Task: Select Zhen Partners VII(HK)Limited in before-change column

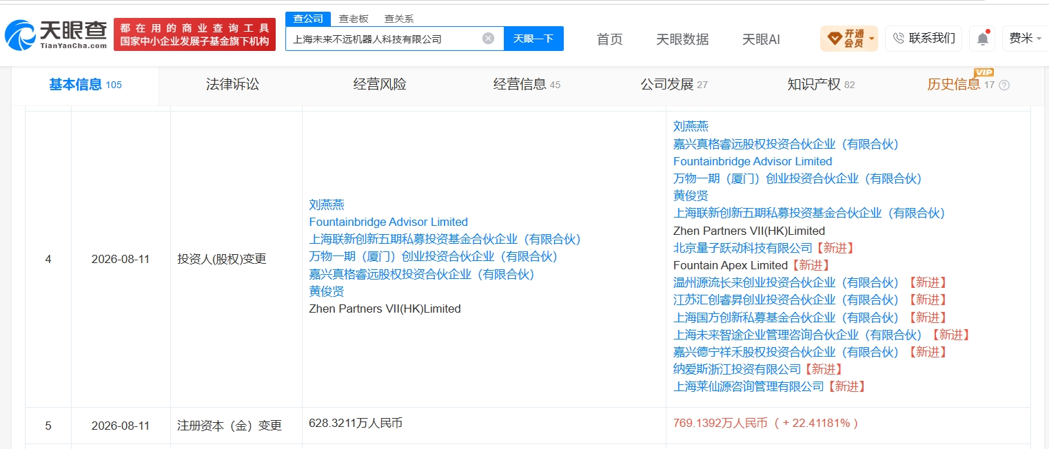Action: (385, 309)
